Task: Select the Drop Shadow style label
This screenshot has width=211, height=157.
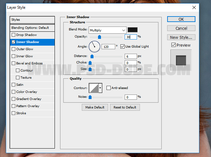Action: (x=26, y=35)
